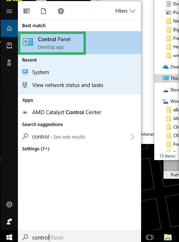Open File Explorer from the taskbar
Viewport: 179px width, 242px height.
(x=168, y=237)
